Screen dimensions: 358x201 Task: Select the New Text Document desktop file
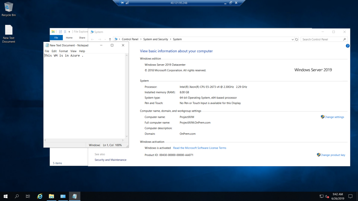tap(9, 34)
